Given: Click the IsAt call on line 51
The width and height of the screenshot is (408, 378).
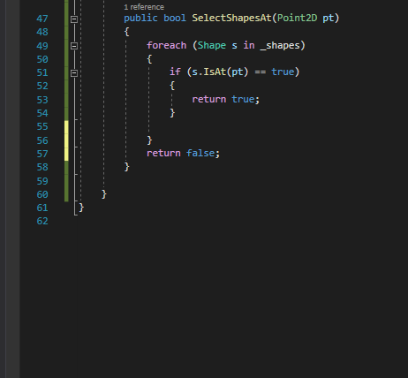Looking at the screenshot, I should [215, 72].
